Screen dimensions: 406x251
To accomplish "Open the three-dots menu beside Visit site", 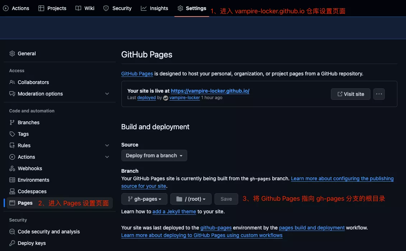I will click(379, 94).
